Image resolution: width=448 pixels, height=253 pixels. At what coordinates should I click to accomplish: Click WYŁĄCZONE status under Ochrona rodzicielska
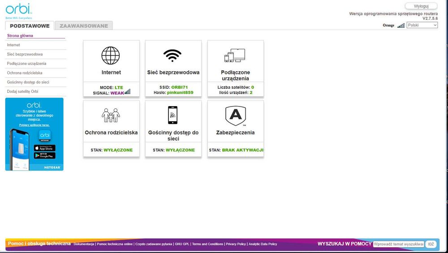coord(118,150)
